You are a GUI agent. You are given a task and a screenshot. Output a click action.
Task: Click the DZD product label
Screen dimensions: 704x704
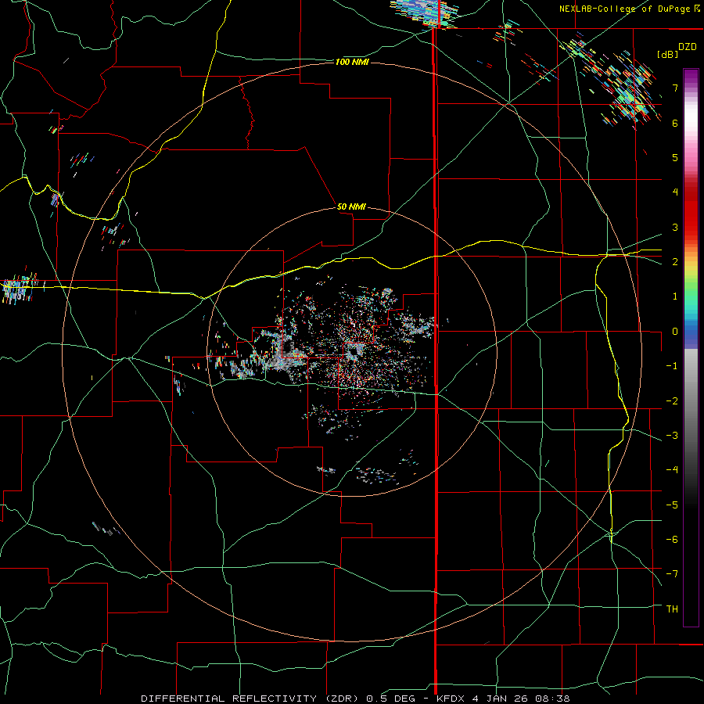688,47
